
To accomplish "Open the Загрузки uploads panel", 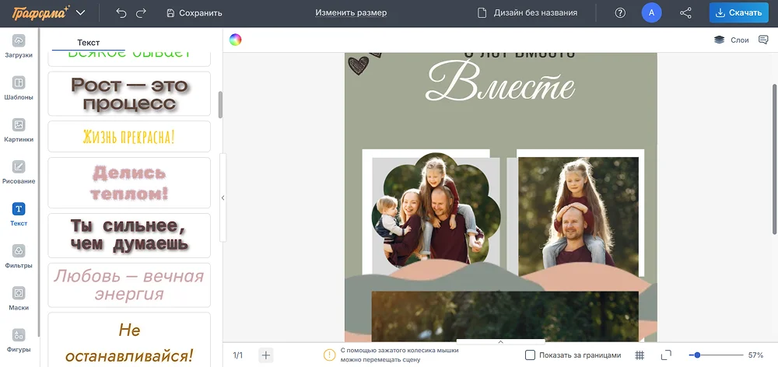I will coord(19,46).
